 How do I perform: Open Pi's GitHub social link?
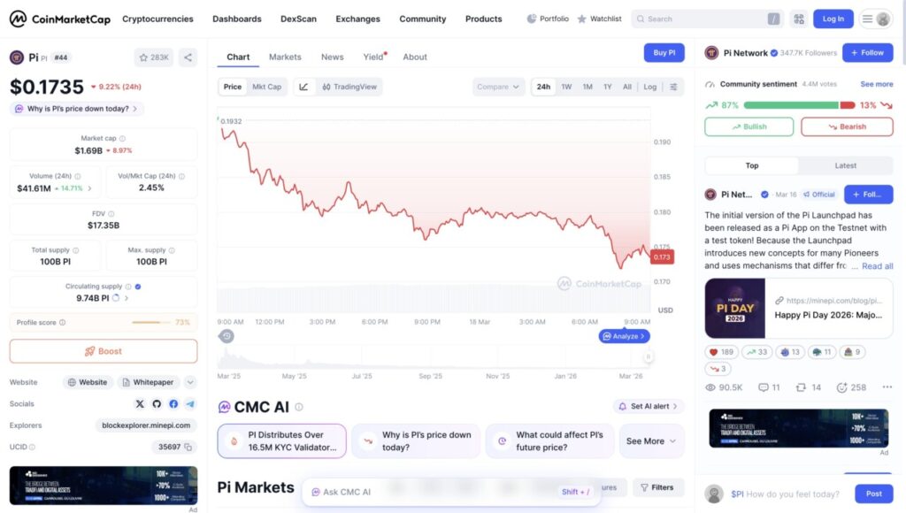pos(157,403)
